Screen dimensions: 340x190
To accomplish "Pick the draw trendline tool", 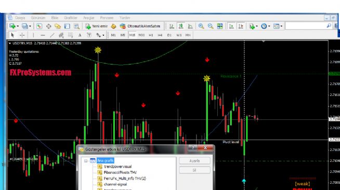I will click(52, 35).
